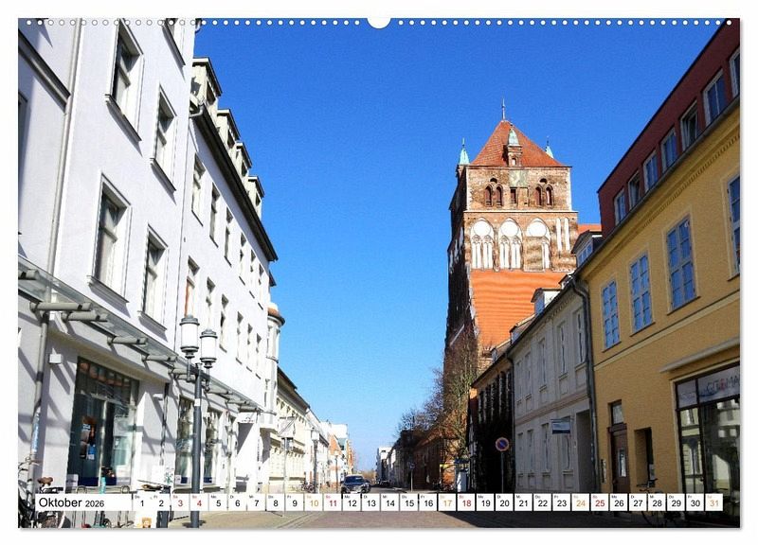Select day 1 in the calendar strip
The height and width of the screenshot is (546, 758).
tap(141, 502)
